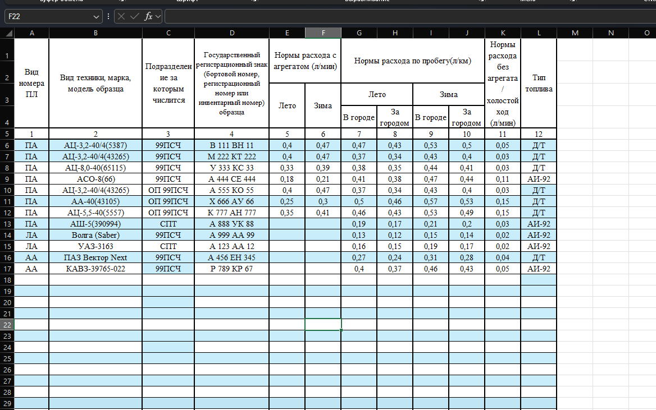Click cell with ПАЗ Вектор Next
Image resolution: width=656 pixels, height=410 pixels.
click(95, 257)
